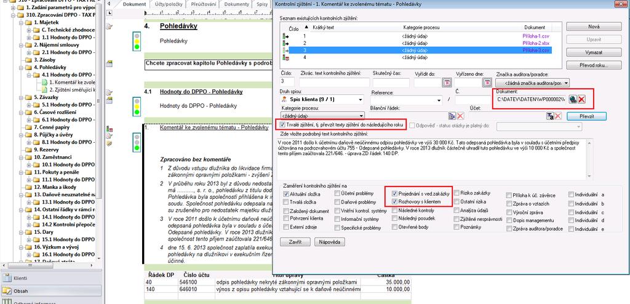Click margin icon next to Komentář ke zvolenému tématu heading
The width and height of the screenshot is (630, 304).
[x=109, y=129]
